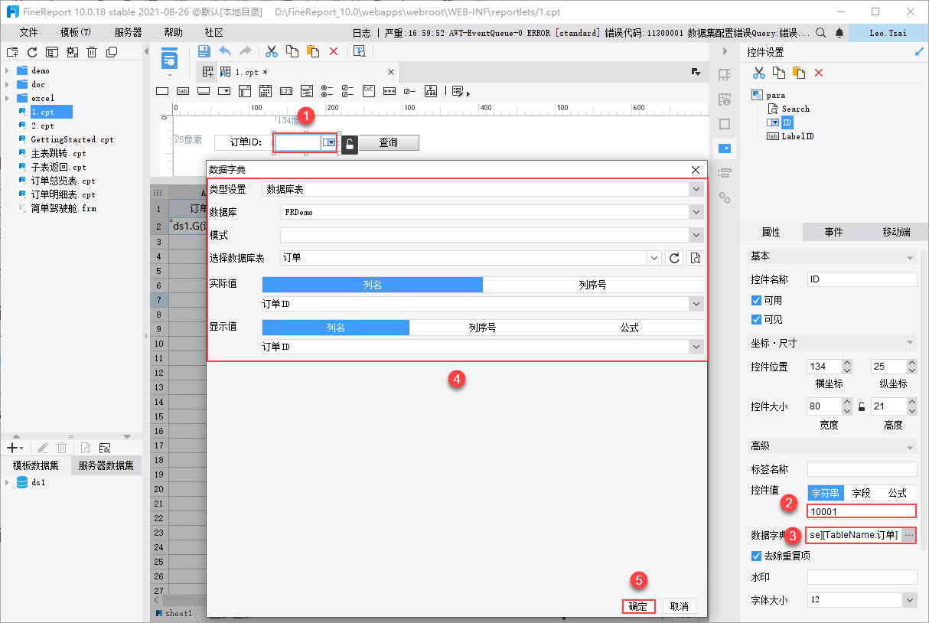Click the 取消 button

click(679, 606)
